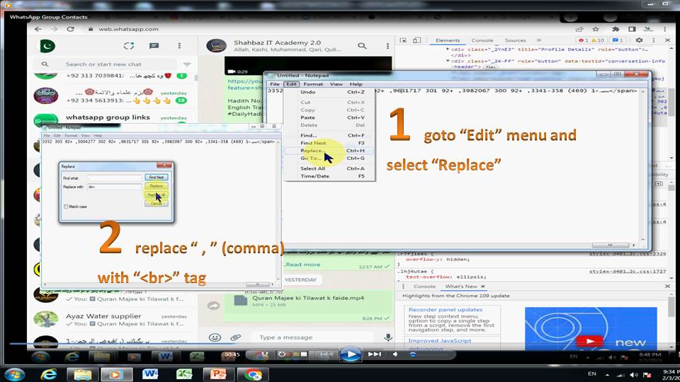Toggle DevTools device toolbar icon
680x382 pixels.
tap(416, 40)
